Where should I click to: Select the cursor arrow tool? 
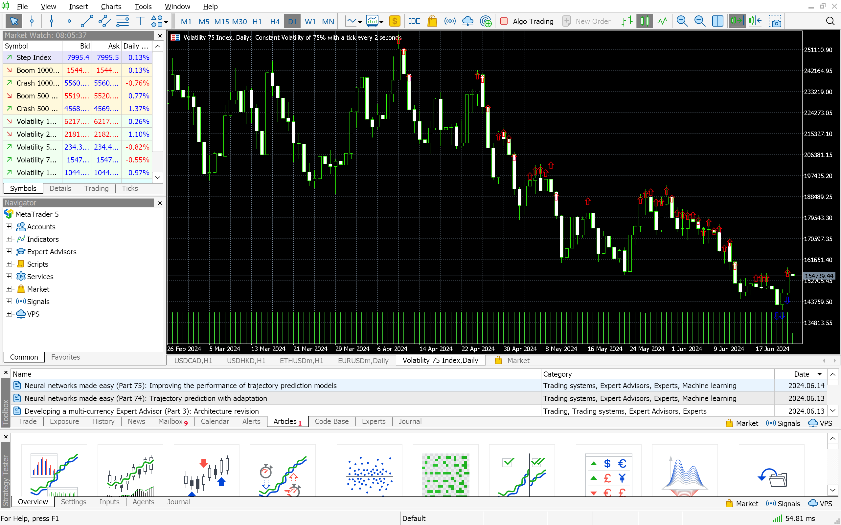point(14,21)
